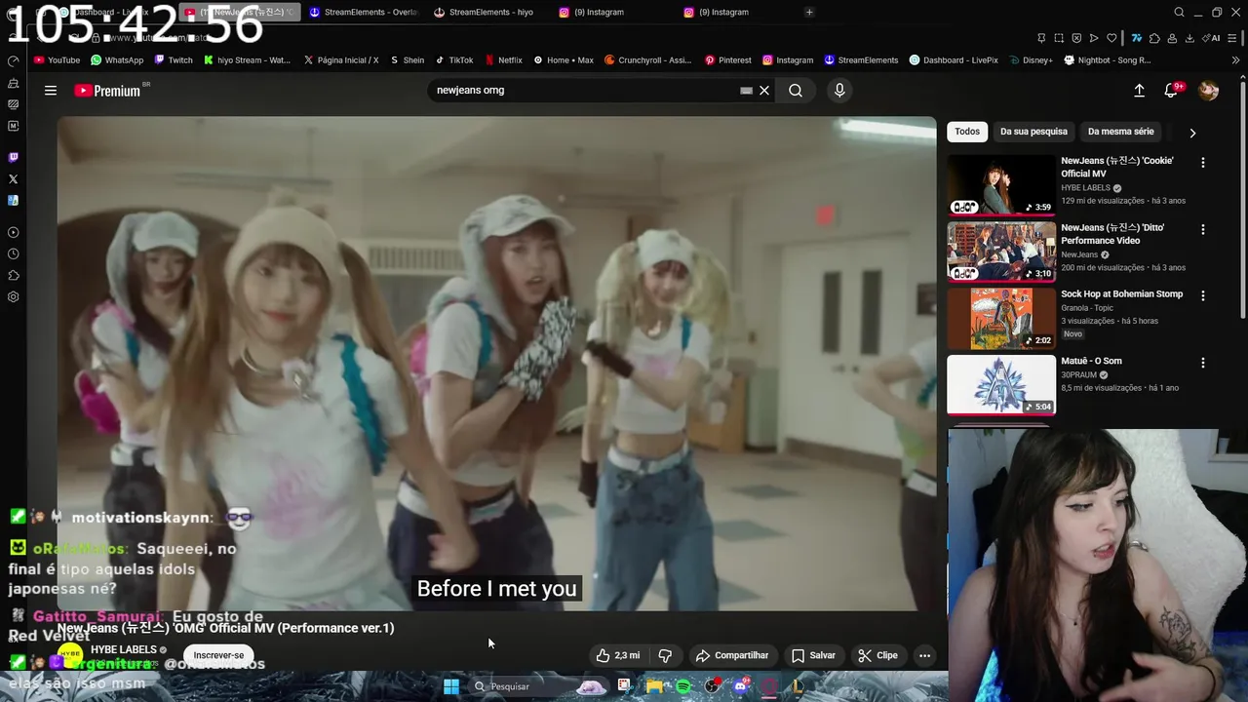Start voice search with the microphone icon
This screenshot has width=1248, height=702.
click(x=839, y=91)
